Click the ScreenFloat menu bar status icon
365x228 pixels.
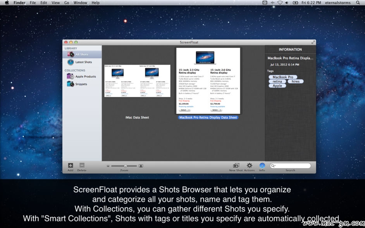(265, 3)
